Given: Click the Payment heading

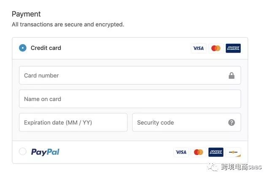Looking at the screenshot, I should [26, 14].
